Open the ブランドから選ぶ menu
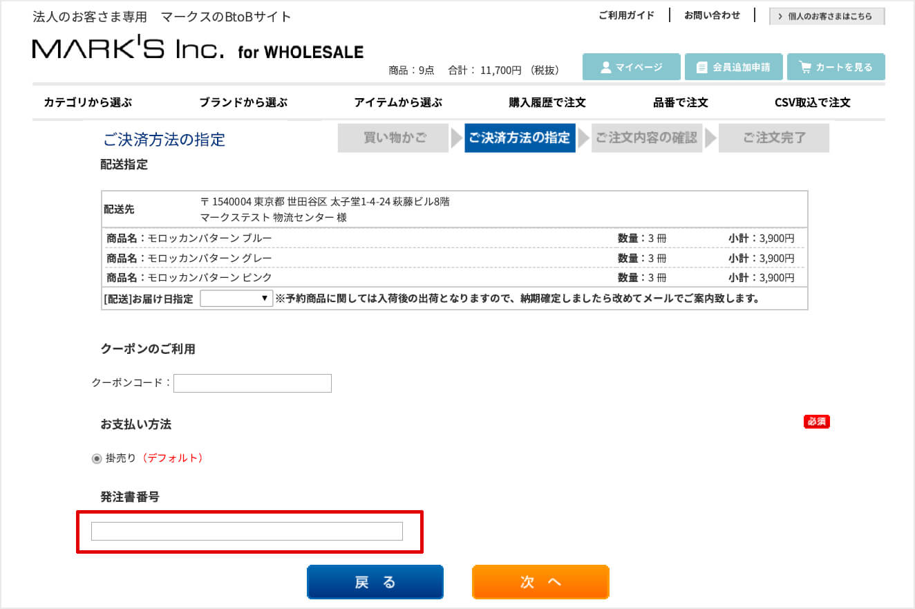Image resolution: width=915 pixels, height=609 pixels. (243, 102)
